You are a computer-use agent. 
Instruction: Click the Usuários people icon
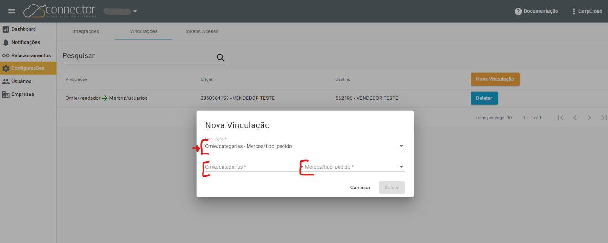coord(5,82)
